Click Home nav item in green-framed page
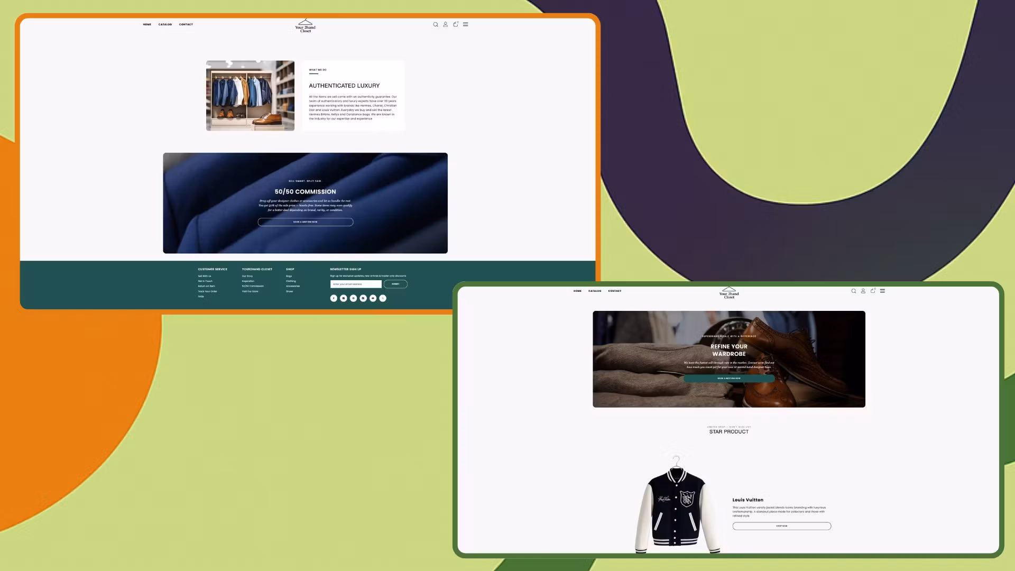The width and height of the screenshot is (1015, 571). (577, 291)
